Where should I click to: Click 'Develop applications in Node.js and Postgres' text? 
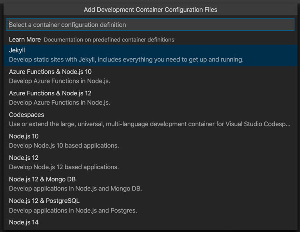coord(73,210)
